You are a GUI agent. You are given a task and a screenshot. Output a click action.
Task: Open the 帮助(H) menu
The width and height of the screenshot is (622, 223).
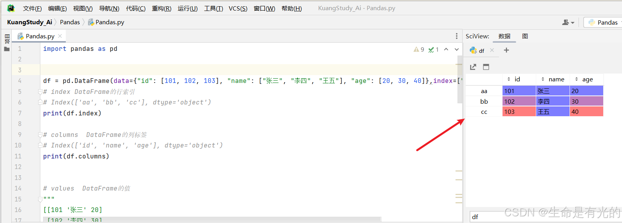(x=291, y=8)
